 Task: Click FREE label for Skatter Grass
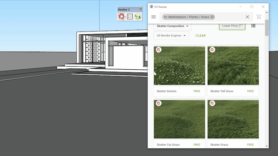[x=251, y=145]
